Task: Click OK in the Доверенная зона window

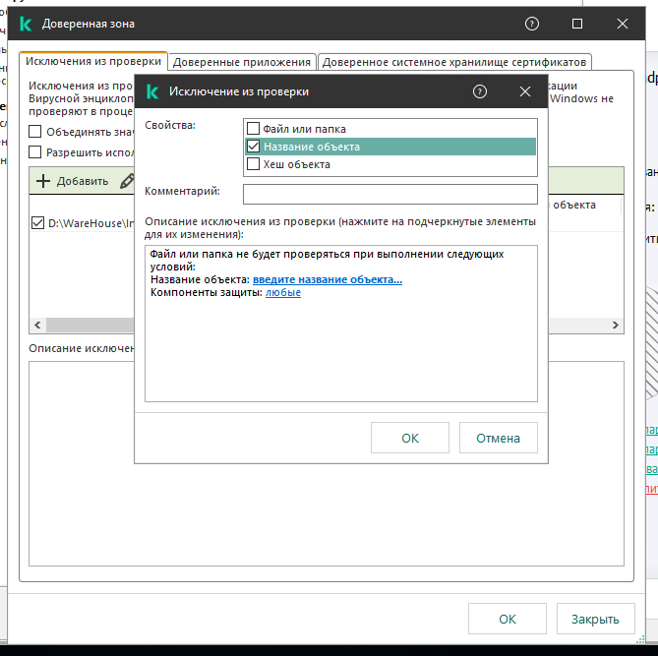Action: pos(508,619)
